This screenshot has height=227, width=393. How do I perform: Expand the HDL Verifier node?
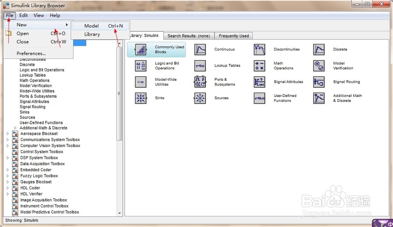coord(7,194)
